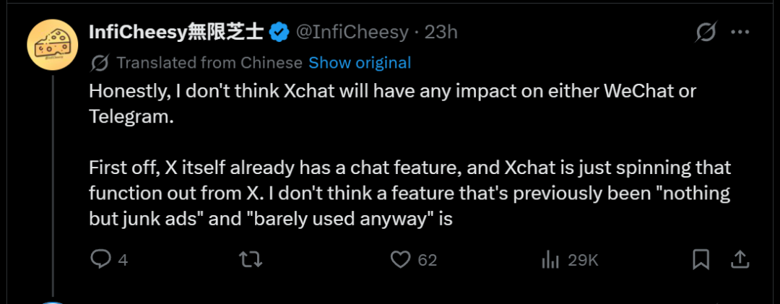The image size is (780, 304).
Task: Like the post with the heart
Action: [x=400, y=259]
